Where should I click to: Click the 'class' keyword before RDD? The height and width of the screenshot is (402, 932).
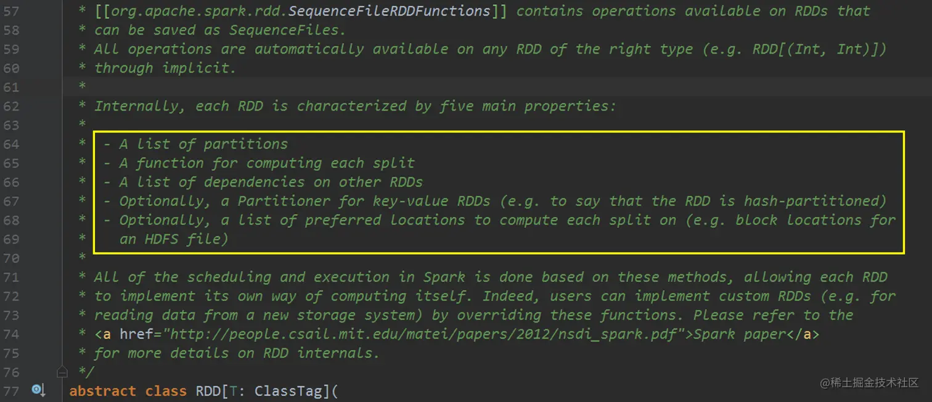(x=165, y=390)
